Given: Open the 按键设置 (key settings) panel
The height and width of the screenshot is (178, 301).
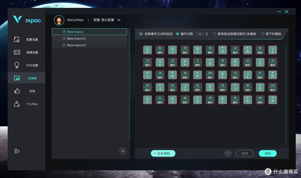Looking at the screenshot, I should [x=17, y=52].
